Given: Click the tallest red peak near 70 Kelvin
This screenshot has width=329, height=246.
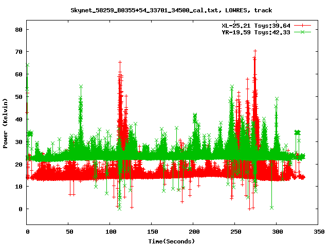Looking at the screenshot, I should click(255, 51).
